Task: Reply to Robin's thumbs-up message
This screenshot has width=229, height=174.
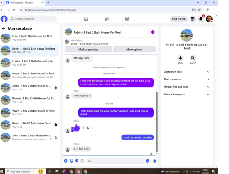Action: pyautogui.click(x=88, y=128)
